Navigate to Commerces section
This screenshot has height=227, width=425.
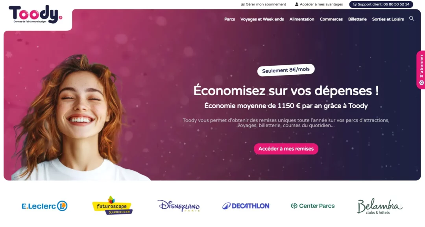331,19
